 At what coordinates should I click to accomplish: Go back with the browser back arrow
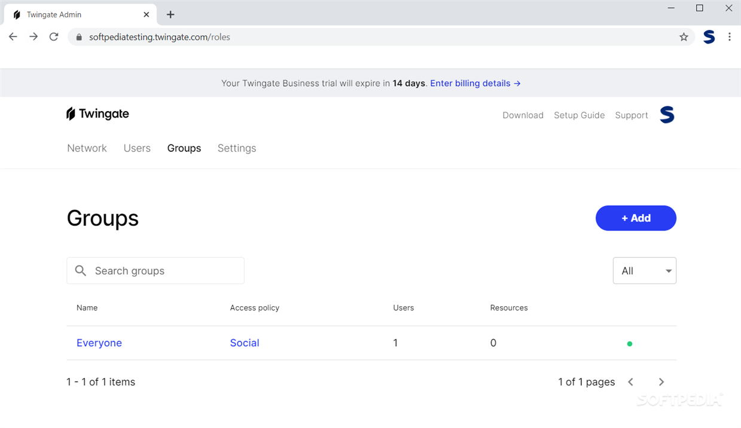click(x=13, y=37)
